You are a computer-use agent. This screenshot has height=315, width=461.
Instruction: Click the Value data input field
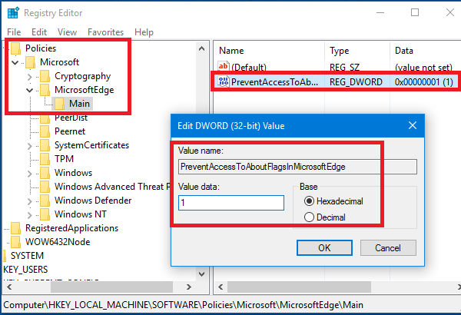[x=231, y=203]
